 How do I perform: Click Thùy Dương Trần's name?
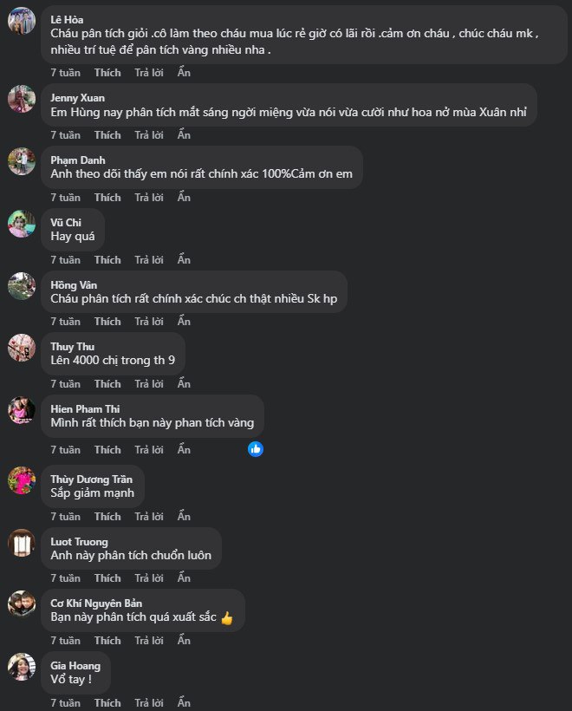pyautogui.click(x=92, y=479)
